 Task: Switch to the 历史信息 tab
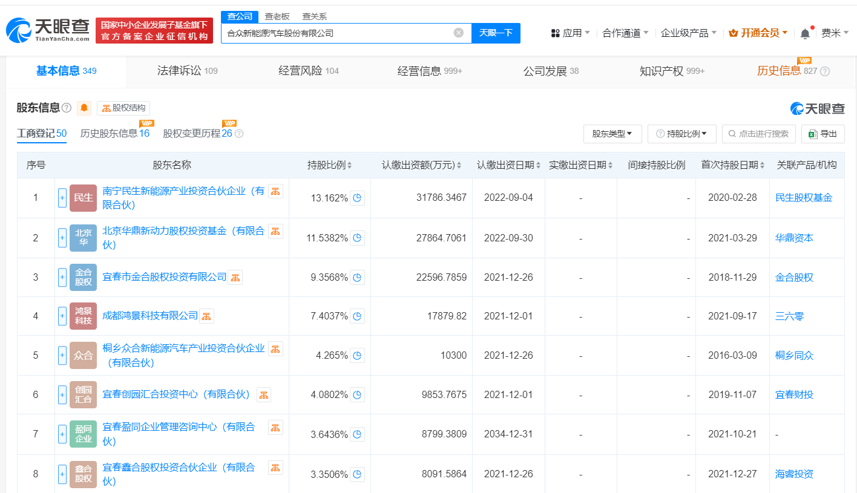pyautogui.click(x=792, y=71)
